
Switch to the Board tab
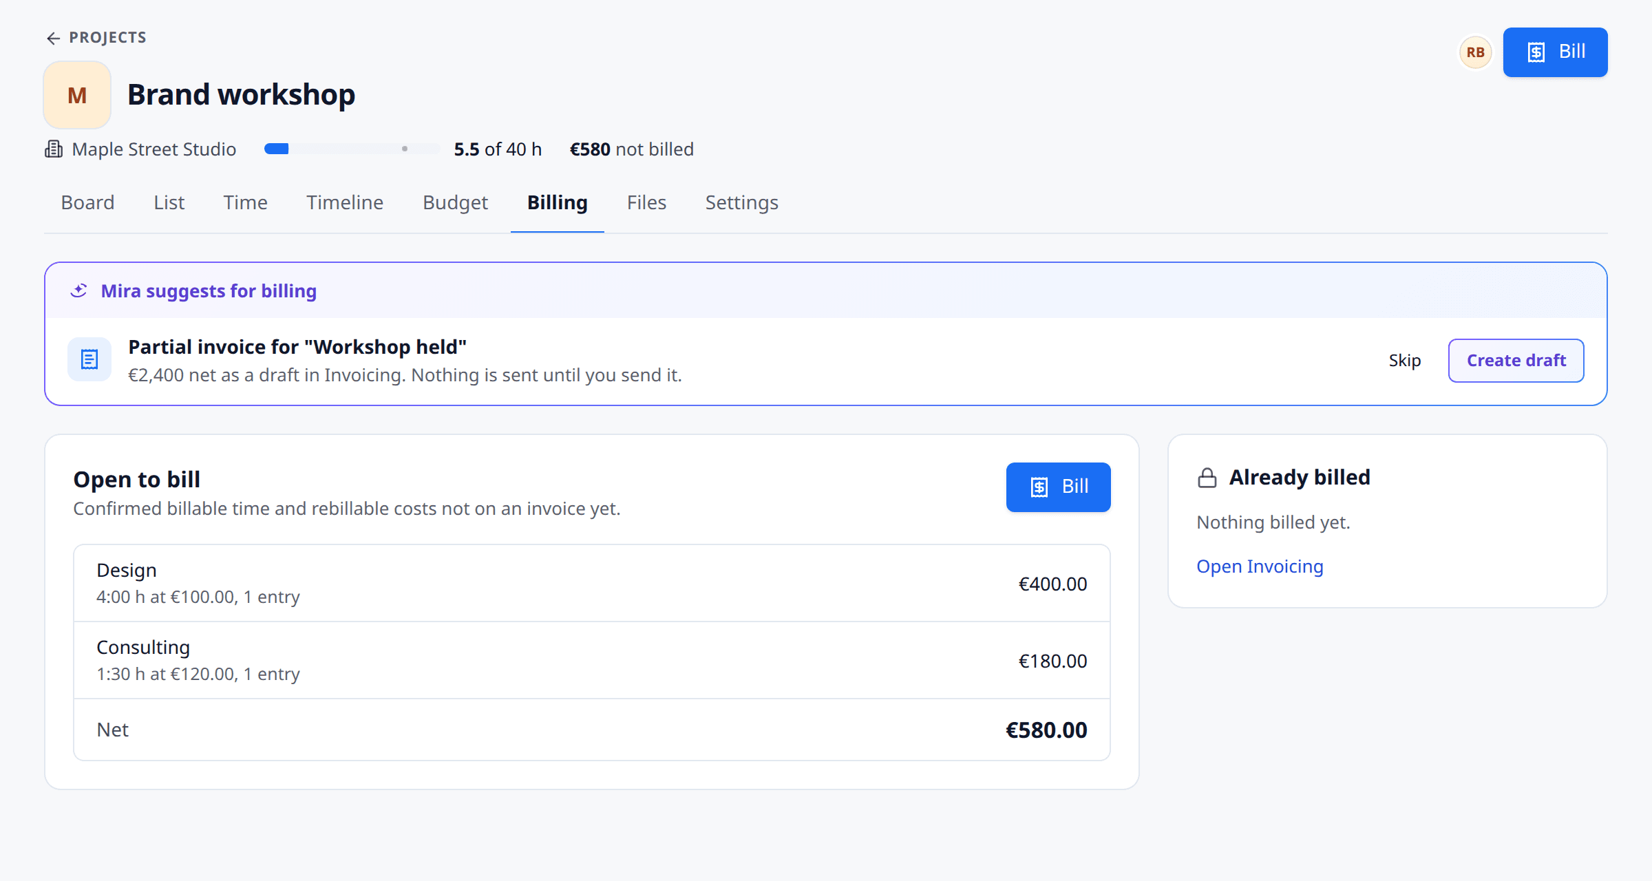click(87, 202)
